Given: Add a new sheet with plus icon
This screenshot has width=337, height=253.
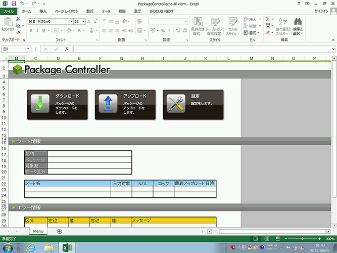Looking at the screenshot, I should (60, 231).
